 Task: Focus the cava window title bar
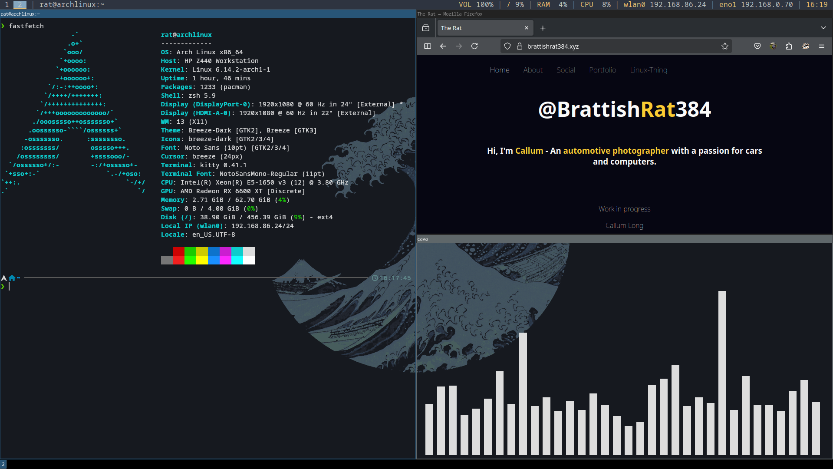625,239
